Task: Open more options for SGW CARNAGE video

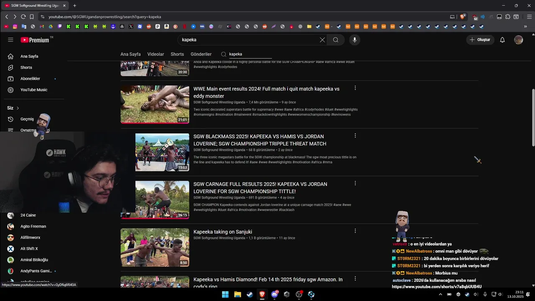Action: pos(355,184)
